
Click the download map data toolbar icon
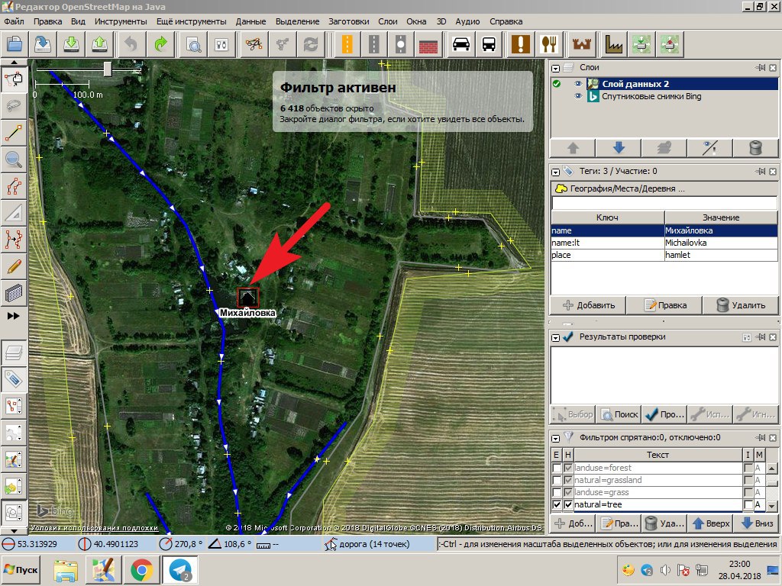coord(71,43)
